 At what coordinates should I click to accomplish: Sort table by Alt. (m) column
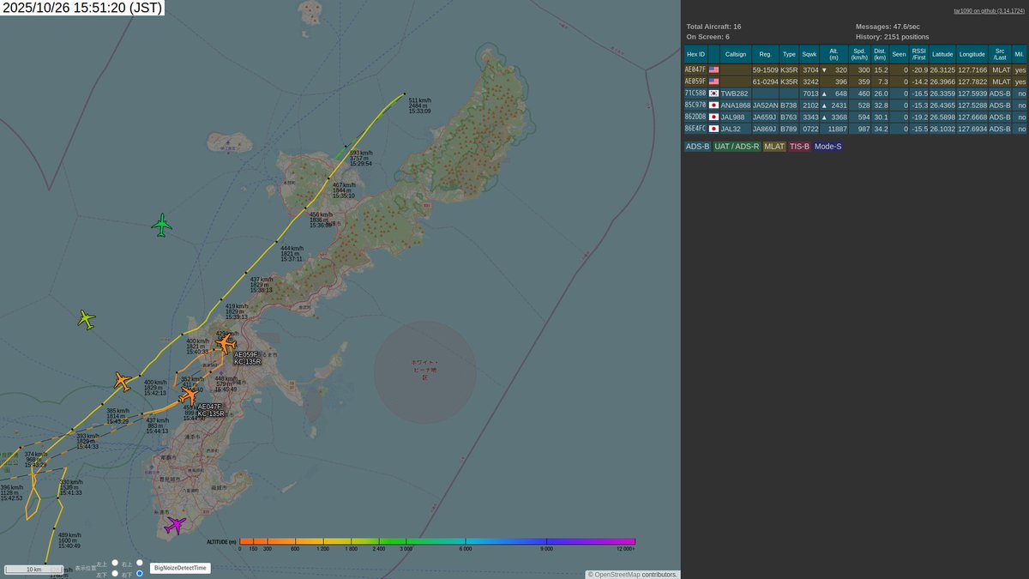tap(834, 53)
